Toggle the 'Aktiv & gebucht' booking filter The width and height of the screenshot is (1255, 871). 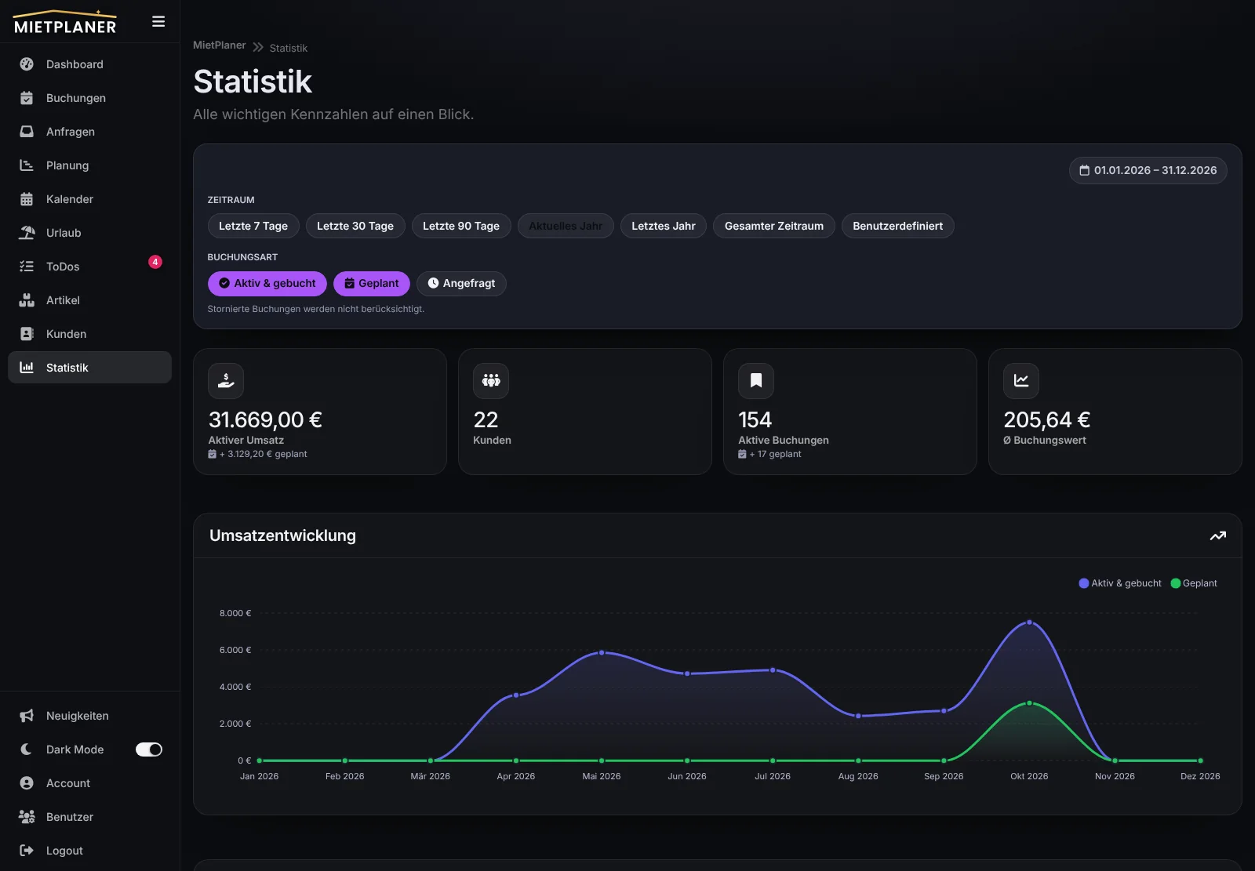click(267, 284)
